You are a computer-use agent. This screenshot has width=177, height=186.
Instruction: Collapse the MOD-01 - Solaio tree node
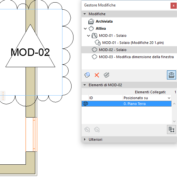tap(88, 36)
